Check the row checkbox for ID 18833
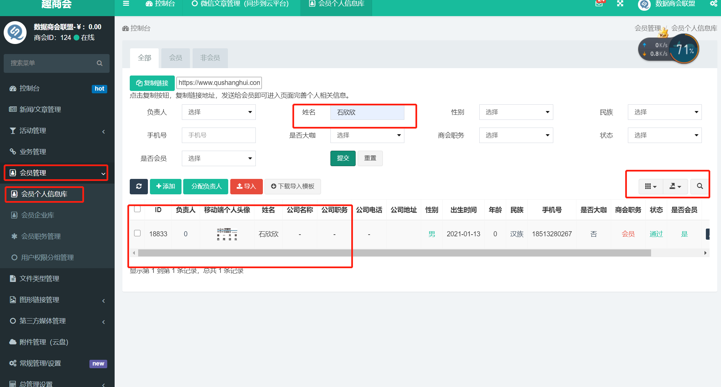 (x=137, y=233)
